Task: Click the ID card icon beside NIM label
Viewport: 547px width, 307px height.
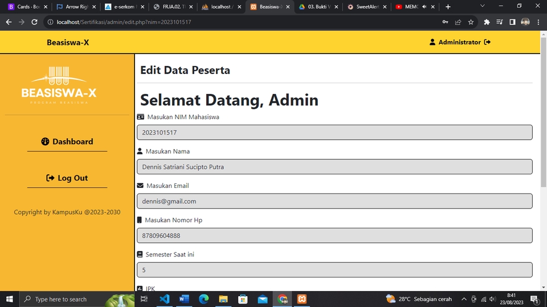Action: 141,117
